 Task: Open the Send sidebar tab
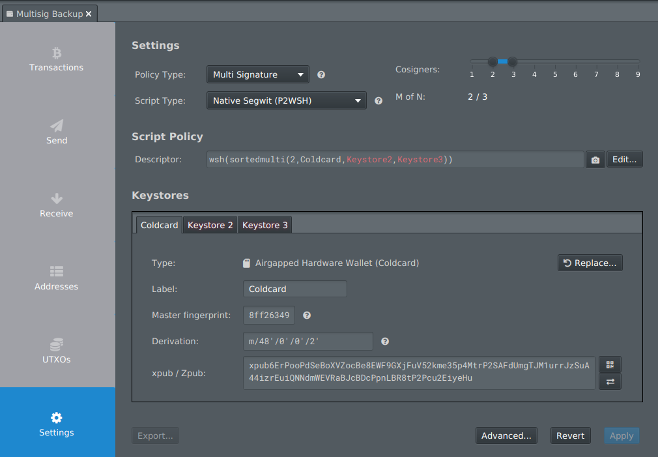tap(57, 132)
